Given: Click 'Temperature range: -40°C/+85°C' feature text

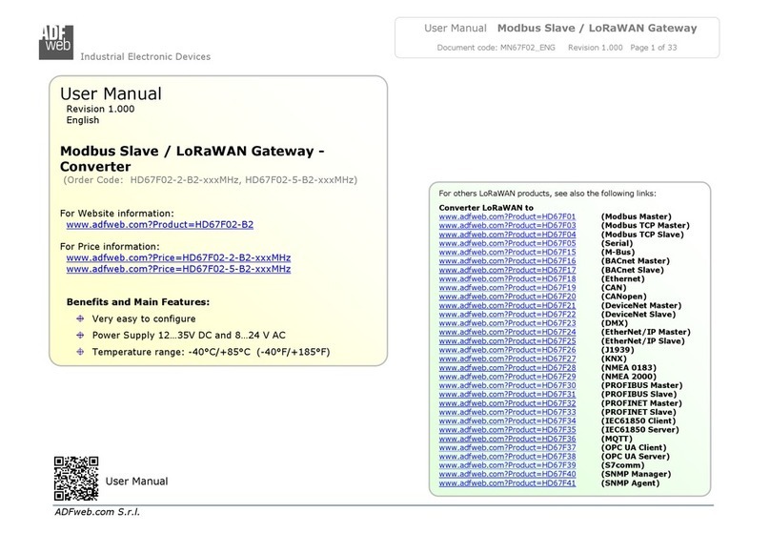Looking at the screenshot, I should pos(172,352).
